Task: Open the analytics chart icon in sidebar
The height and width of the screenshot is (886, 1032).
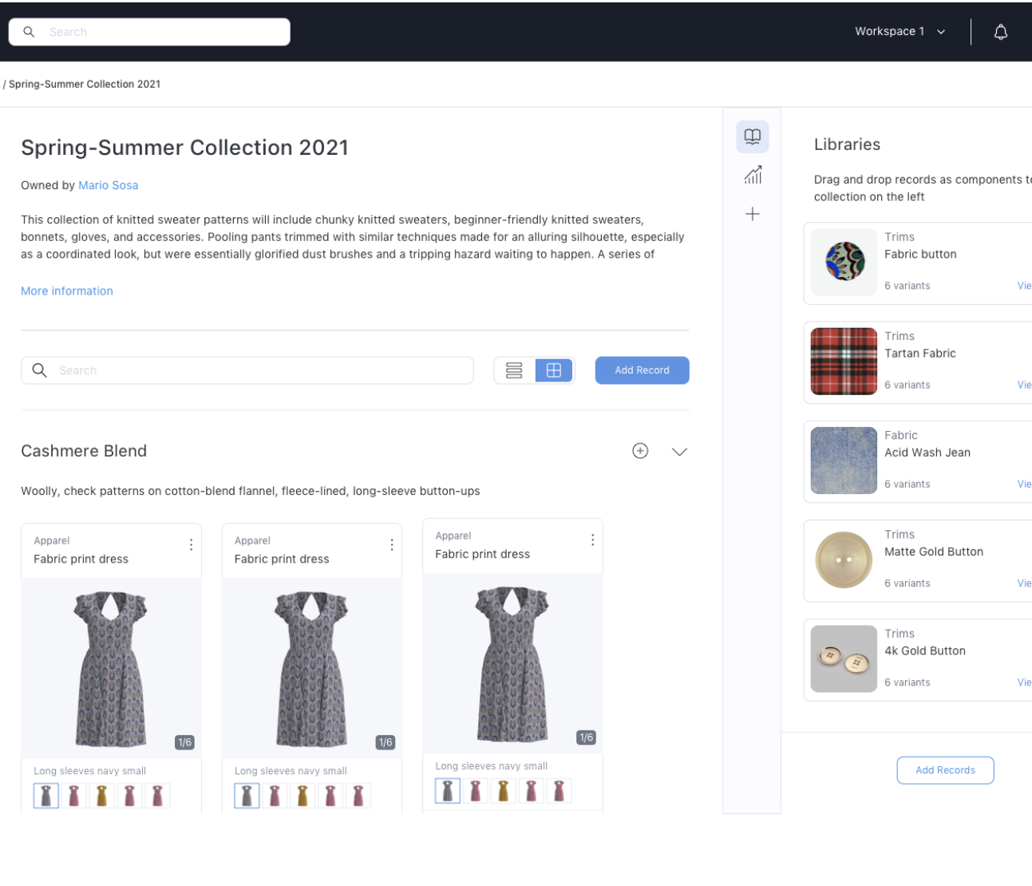Action: point(753,175)
